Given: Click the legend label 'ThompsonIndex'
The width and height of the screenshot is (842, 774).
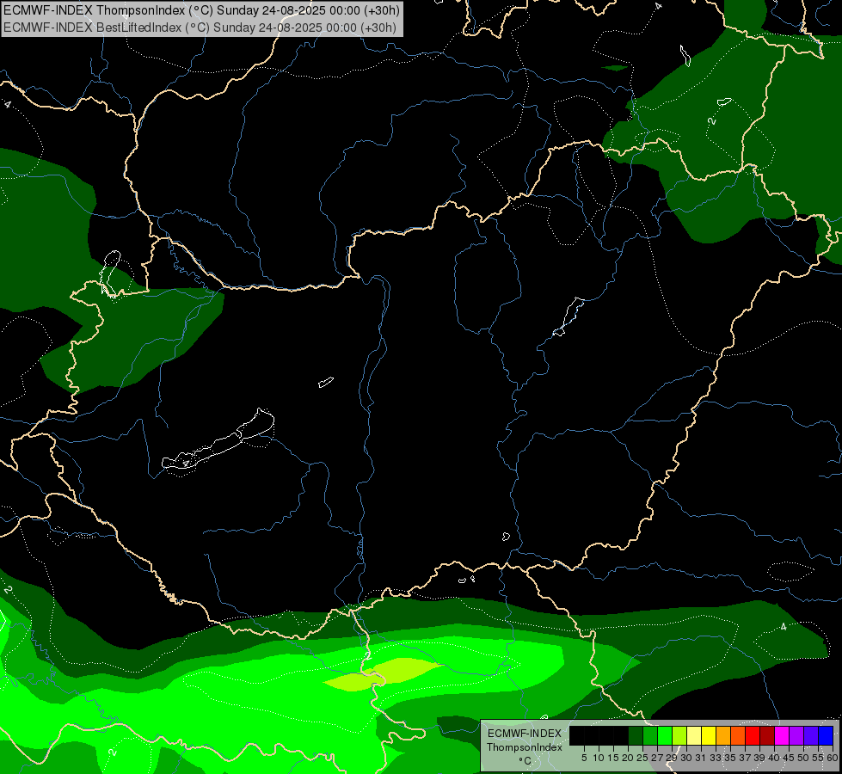Looking at the screenshot, I should pyautogui.click(x=524, y=747).
